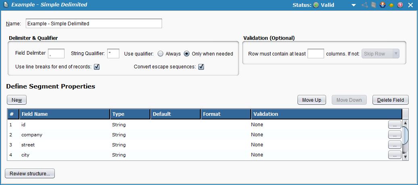Click the help question mark icon
The image size is (418, 185).
400,5
